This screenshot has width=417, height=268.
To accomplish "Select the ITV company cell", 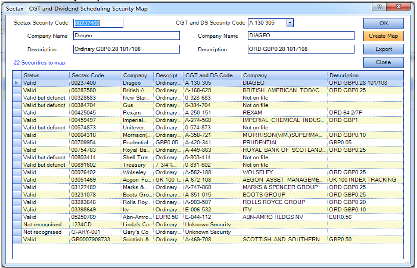I will 284,210.
